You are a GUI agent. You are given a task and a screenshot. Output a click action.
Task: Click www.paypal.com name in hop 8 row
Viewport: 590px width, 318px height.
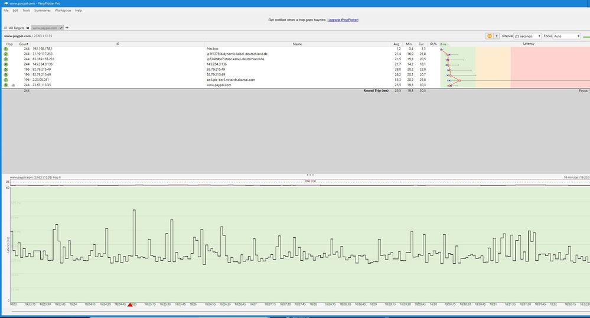219,85
